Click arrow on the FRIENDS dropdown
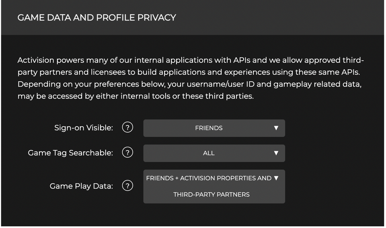The image size is (386, 228). tap(276, 128)
